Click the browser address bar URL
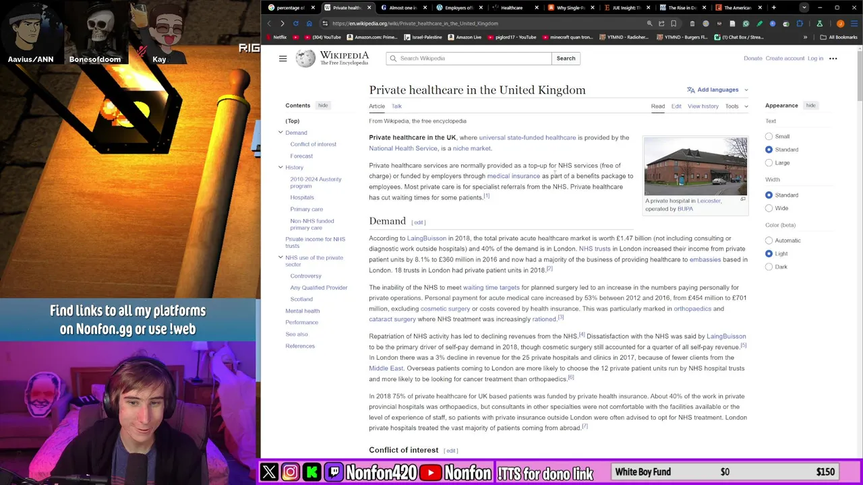 415,24
